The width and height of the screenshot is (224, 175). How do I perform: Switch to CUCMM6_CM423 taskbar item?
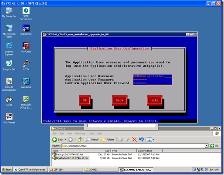coord(136,169)
